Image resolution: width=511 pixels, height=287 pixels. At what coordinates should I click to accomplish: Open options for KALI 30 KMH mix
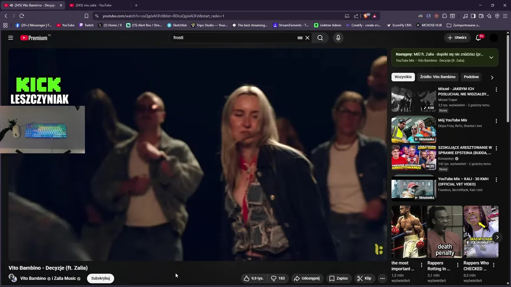[496, 180]
